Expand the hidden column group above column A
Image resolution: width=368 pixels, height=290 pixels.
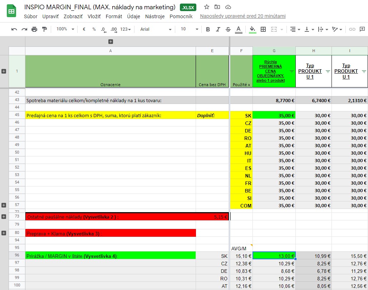(x=111, y=42)
